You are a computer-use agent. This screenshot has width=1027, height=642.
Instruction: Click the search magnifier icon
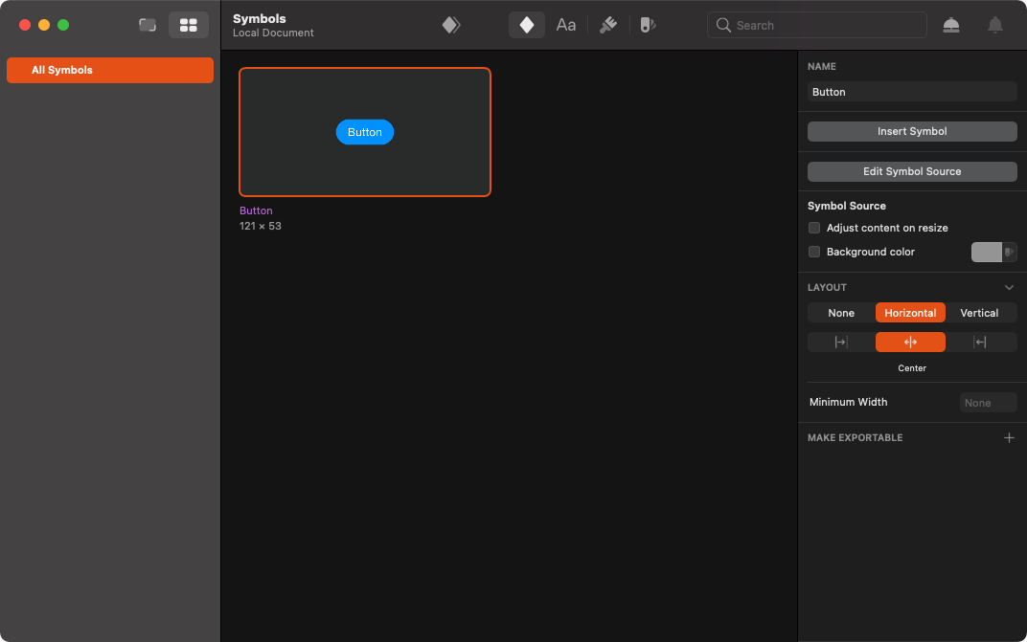[723, 25]
